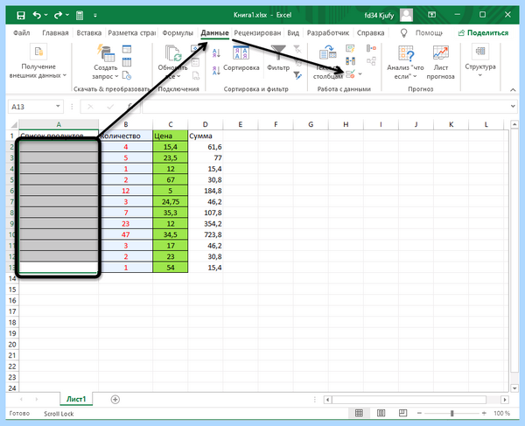The height and width of the screenshot is (426, 525).
Task: Open the Справка tab
Action: (370, 32)
